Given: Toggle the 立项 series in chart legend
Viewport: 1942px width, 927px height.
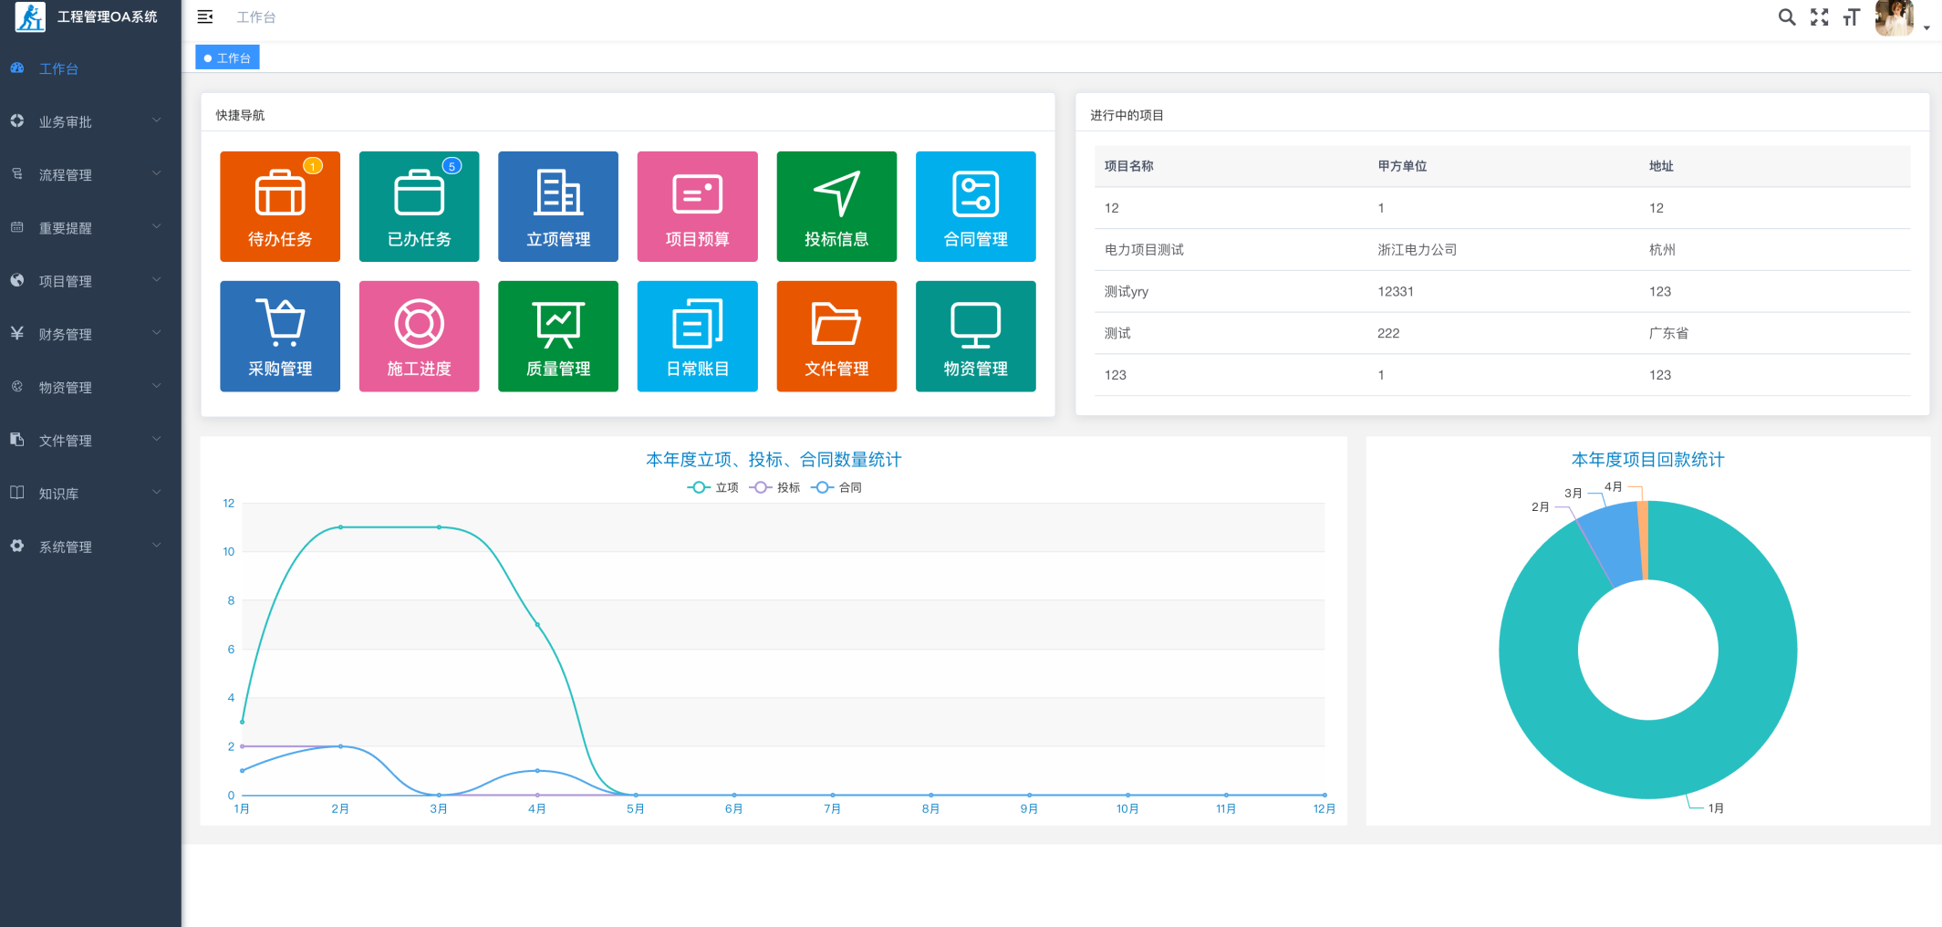Looking at the screenshot, I should pos(713,487).
